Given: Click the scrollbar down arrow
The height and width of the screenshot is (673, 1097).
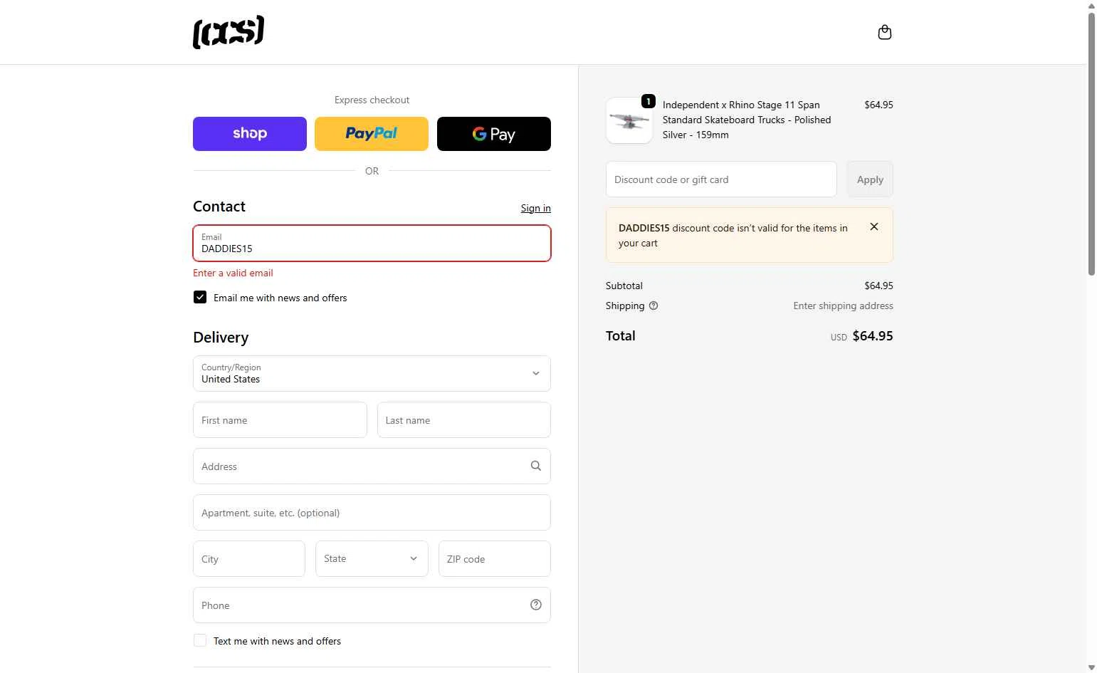Looking at the screenshot, I should tap(1091, 667).
